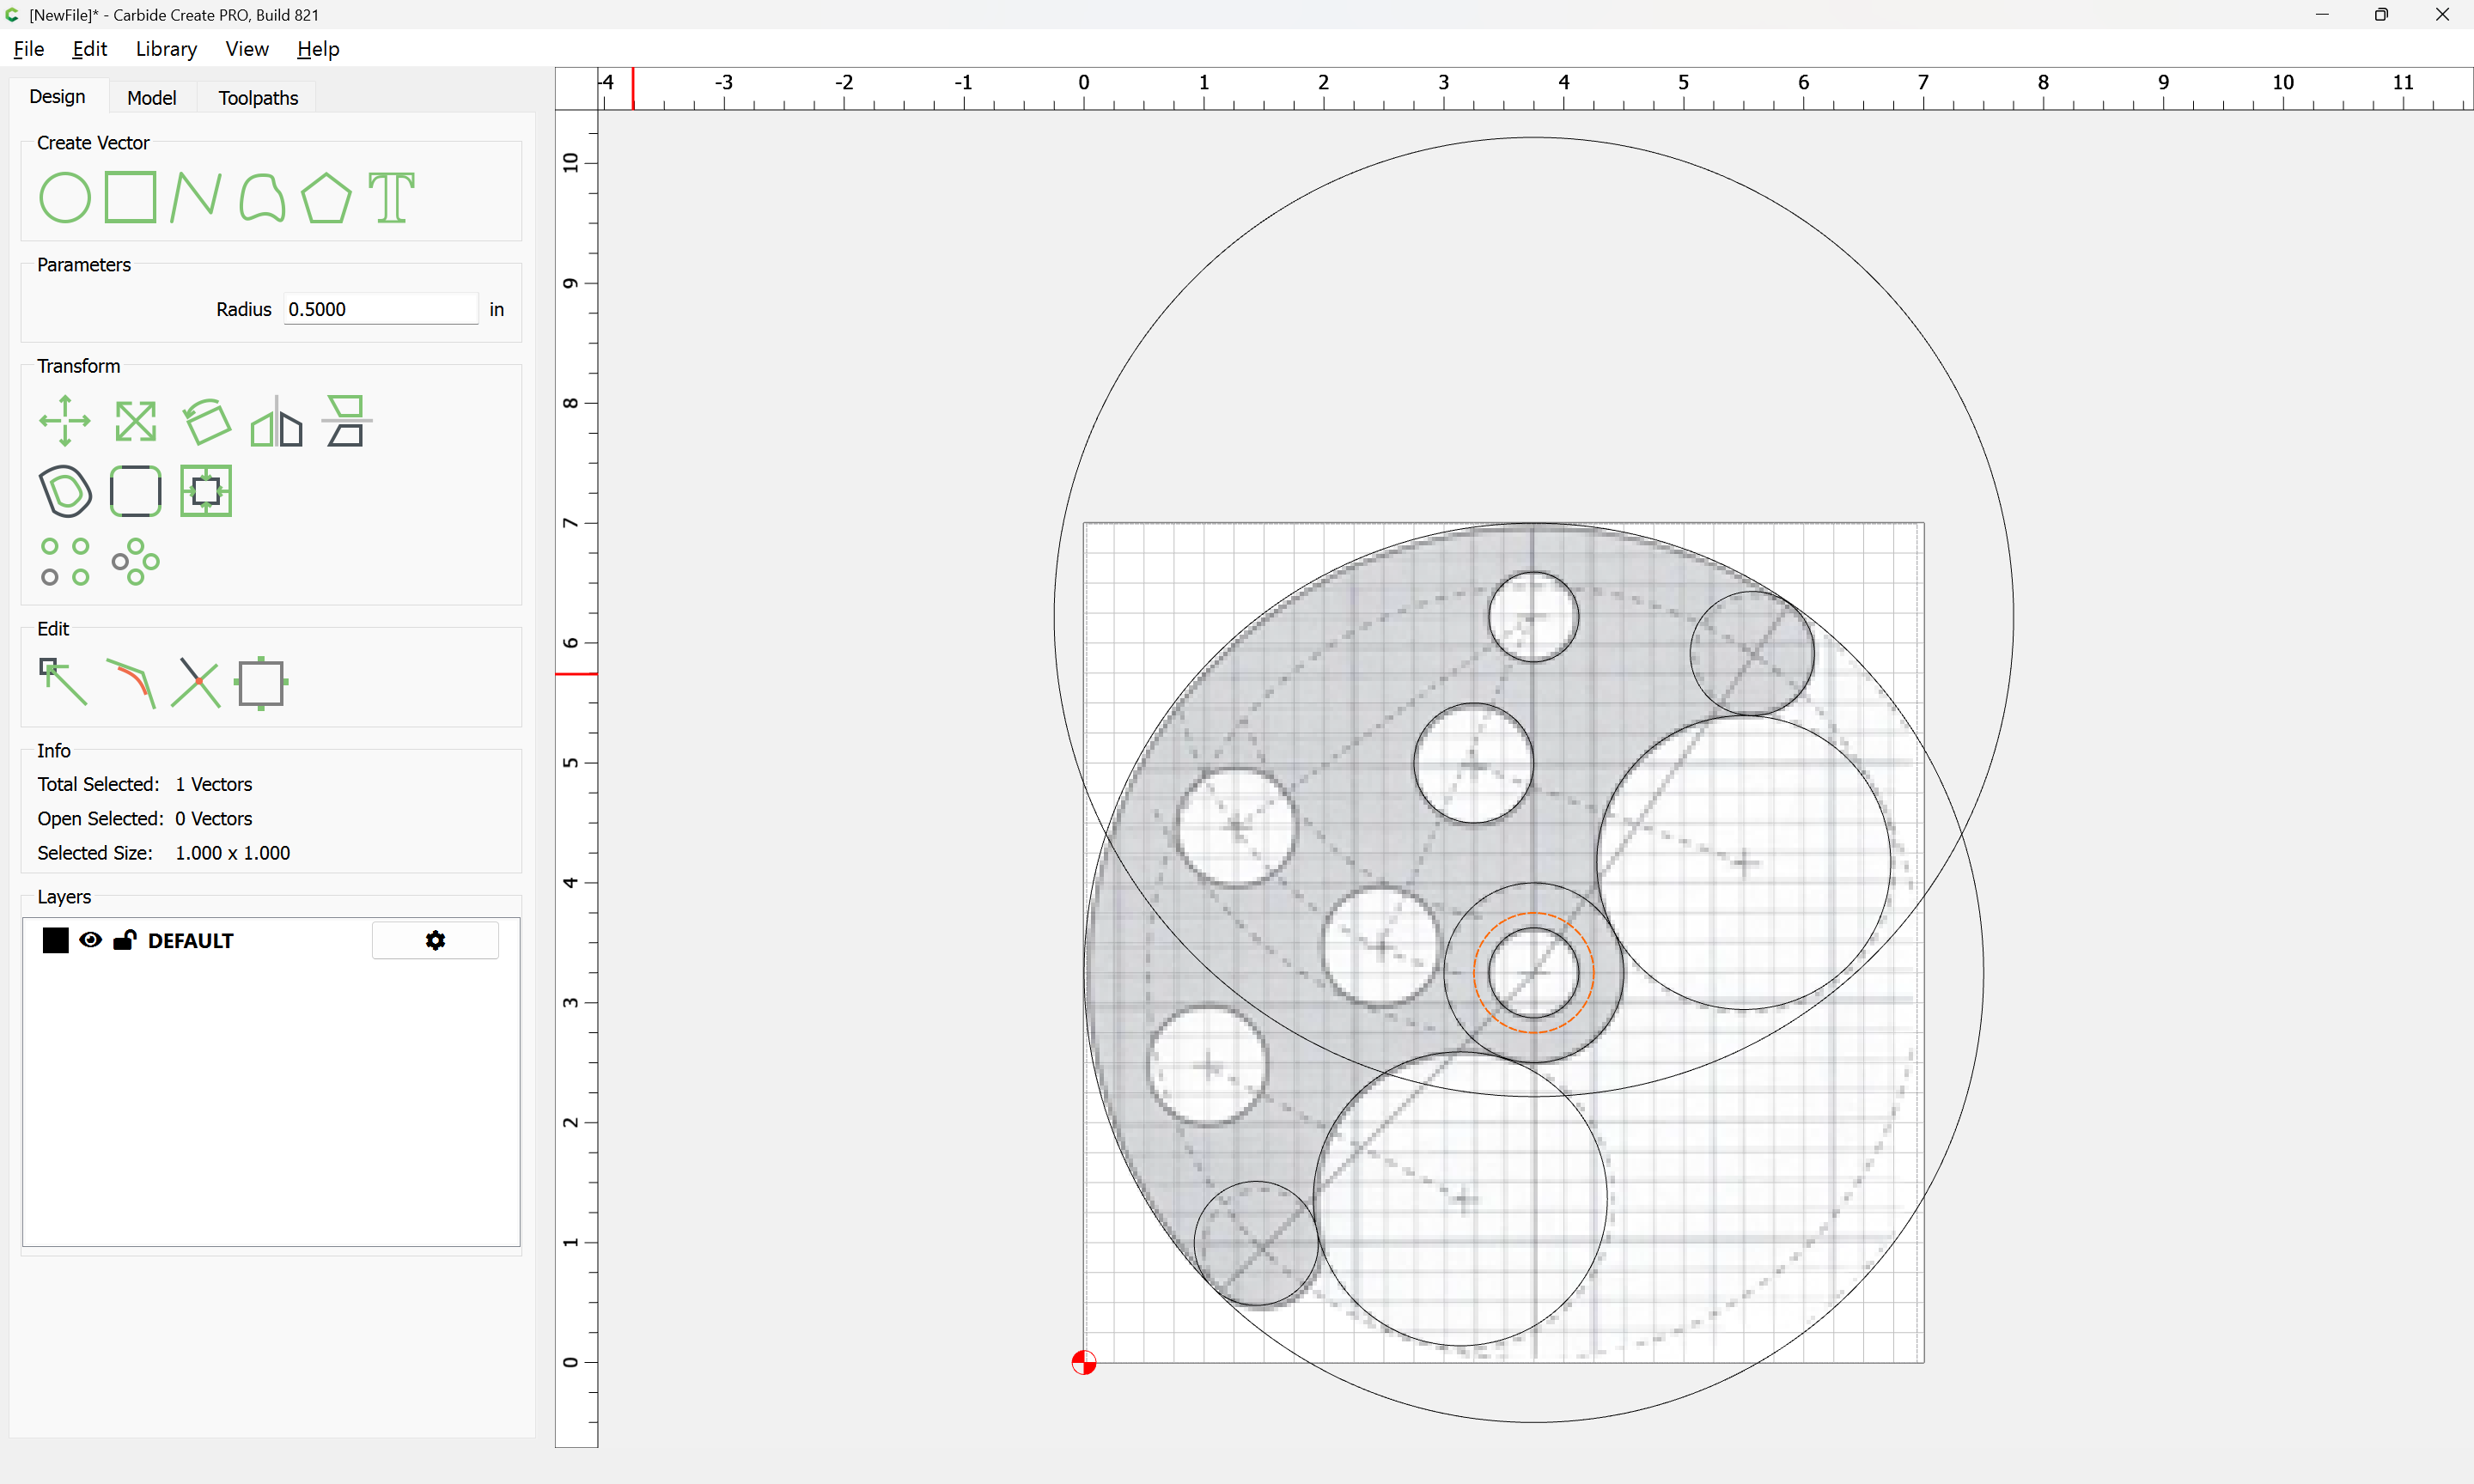
Task: Activate the Join Vectors curve tool
Action: 131,683
